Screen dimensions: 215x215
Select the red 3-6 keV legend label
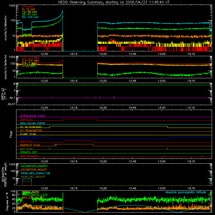point(28,6)
